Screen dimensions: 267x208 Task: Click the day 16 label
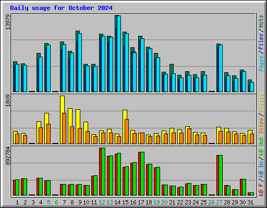pyautogui.click(x=133, y=202)
